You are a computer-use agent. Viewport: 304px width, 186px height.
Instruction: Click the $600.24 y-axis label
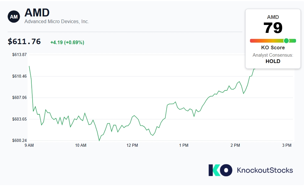(19, 140)
